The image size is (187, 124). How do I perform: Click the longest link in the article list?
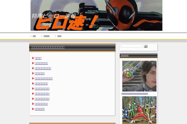pos(44,79)
